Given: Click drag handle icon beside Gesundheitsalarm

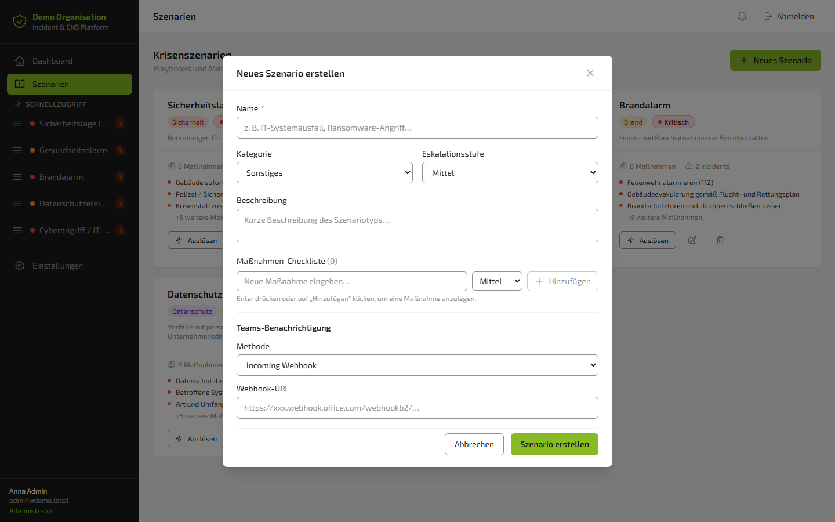Looking at the screenshot, I should [x=17, y=150].
